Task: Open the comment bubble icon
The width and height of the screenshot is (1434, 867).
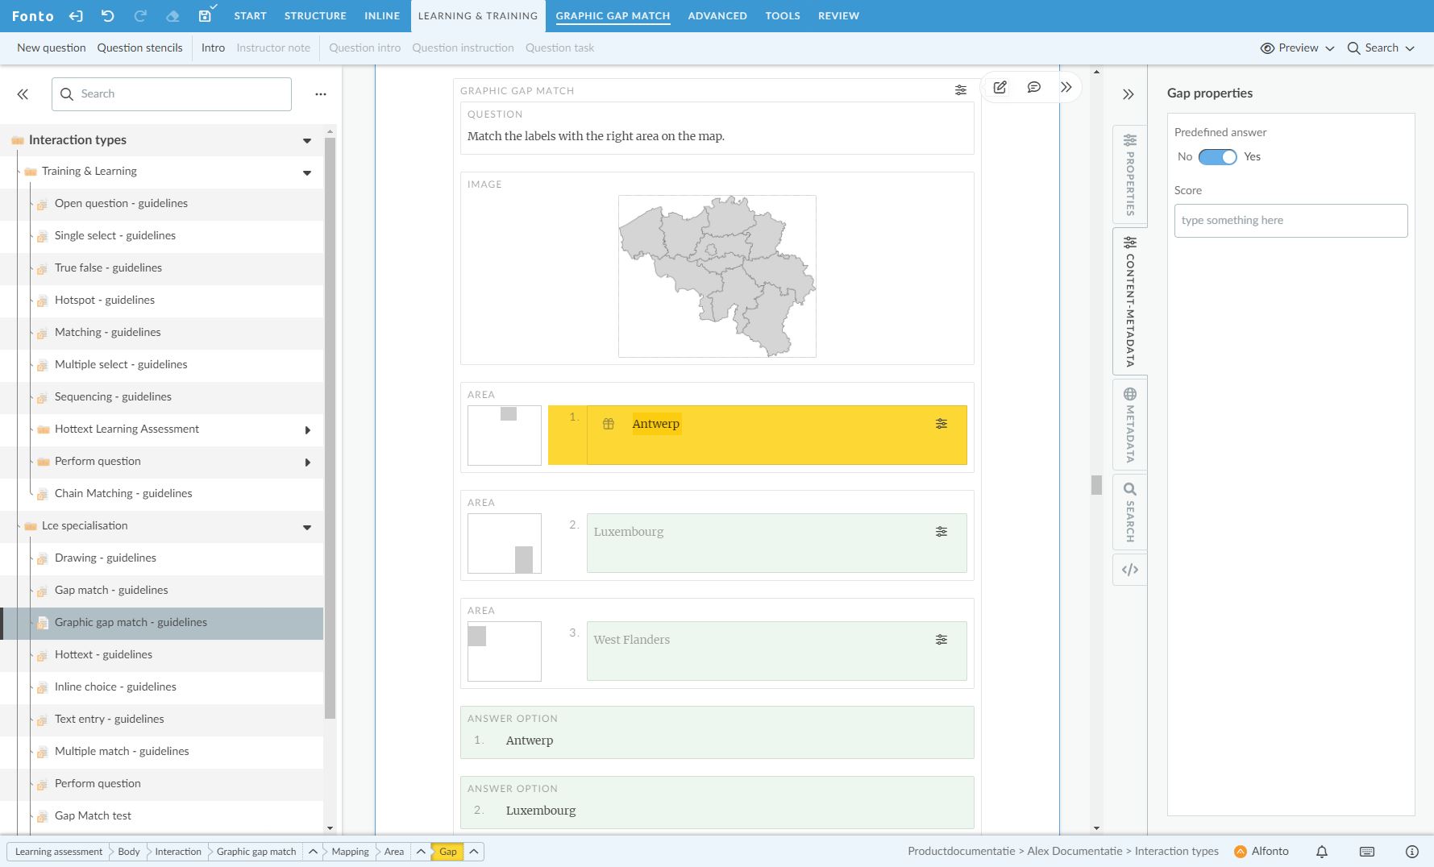Action: (x=1033, y=87)
